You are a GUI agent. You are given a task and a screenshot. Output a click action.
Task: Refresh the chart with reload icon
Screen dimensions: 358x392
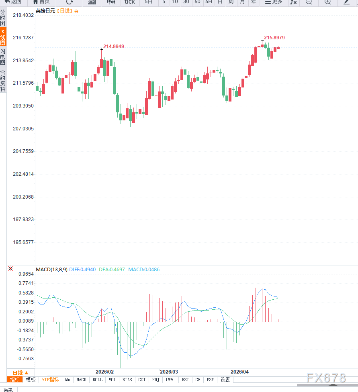70,2
